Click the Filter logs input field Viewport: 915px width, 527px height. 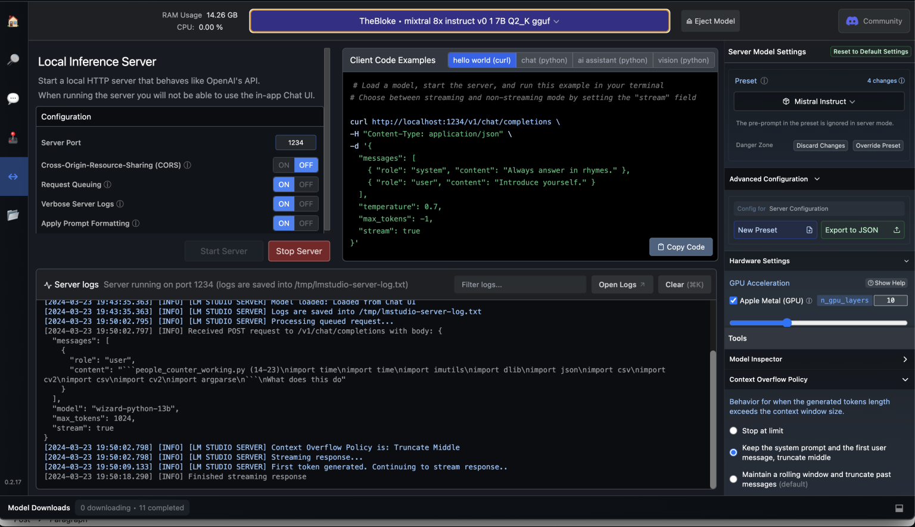519,284
